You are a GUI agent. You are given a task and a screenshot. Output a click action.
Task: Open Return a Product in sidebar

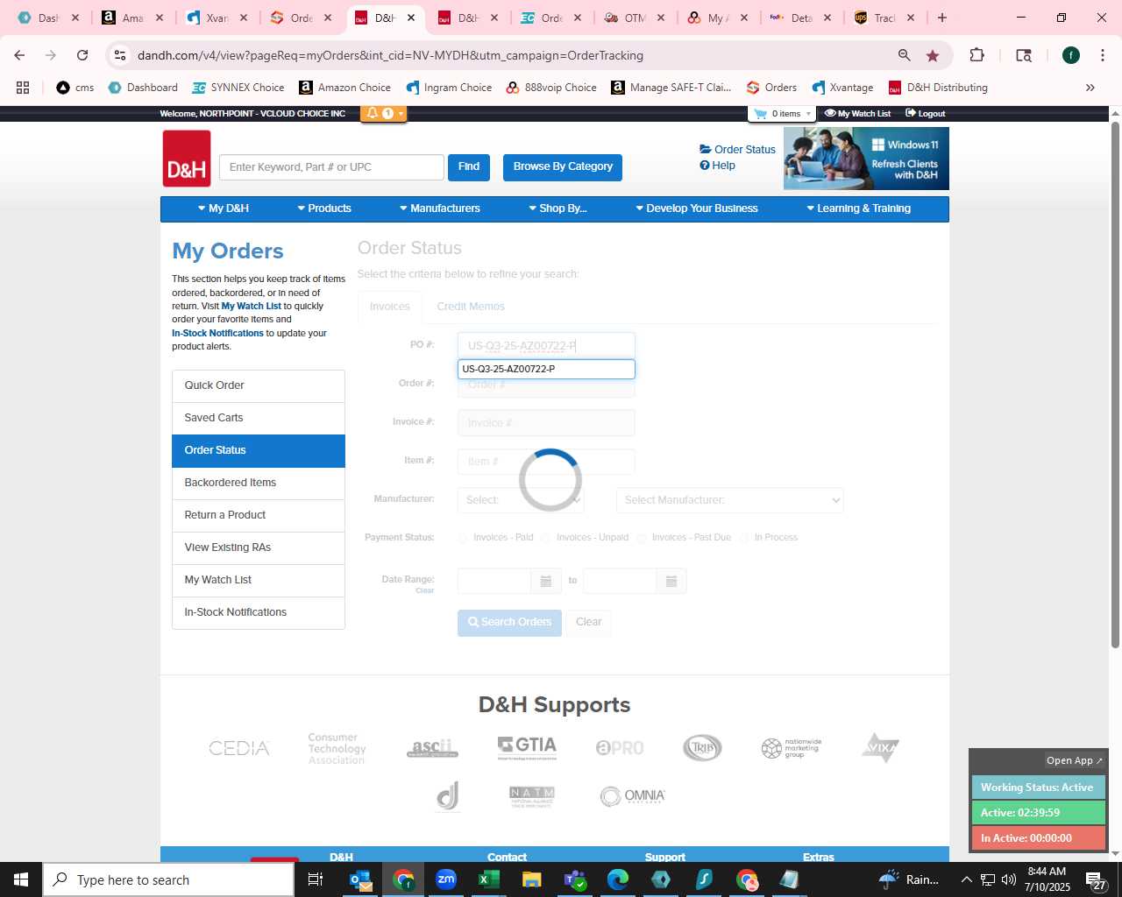coord(259,515)
